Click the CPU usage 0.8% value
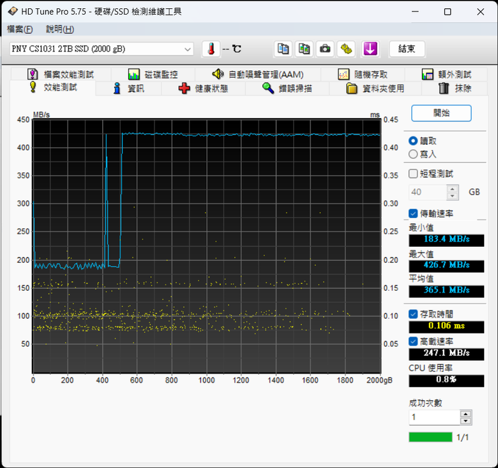 (x=446, y=381)
